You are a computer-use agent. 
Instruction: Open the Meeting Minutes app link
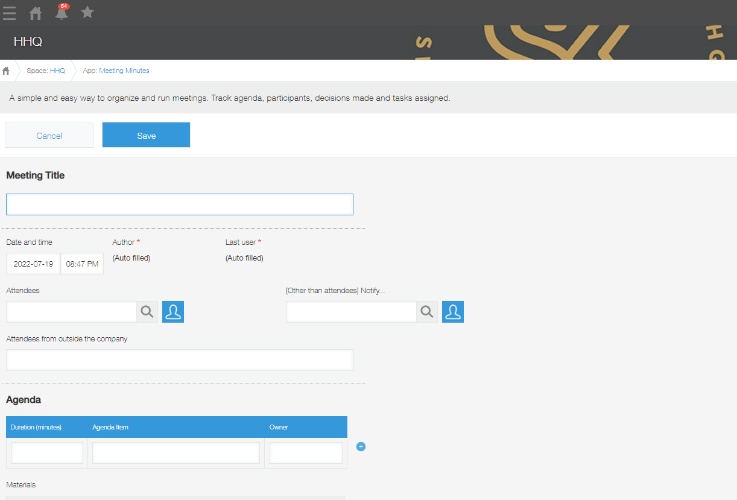point(124,71)
